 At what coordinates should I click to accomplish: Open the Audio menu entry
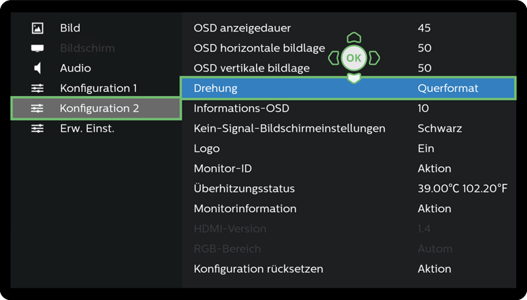pos(75,68)
